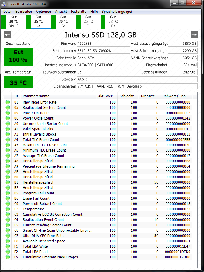Select the G: drive tab
The width and height of the screenshot is (204, 272).
(x=63, y=22)
